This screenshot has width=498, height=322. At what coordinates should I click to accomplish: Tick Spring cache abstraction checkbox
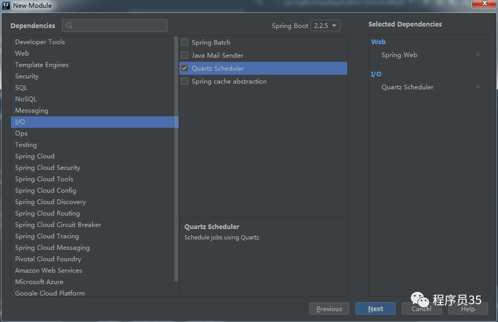pos(185,81)
